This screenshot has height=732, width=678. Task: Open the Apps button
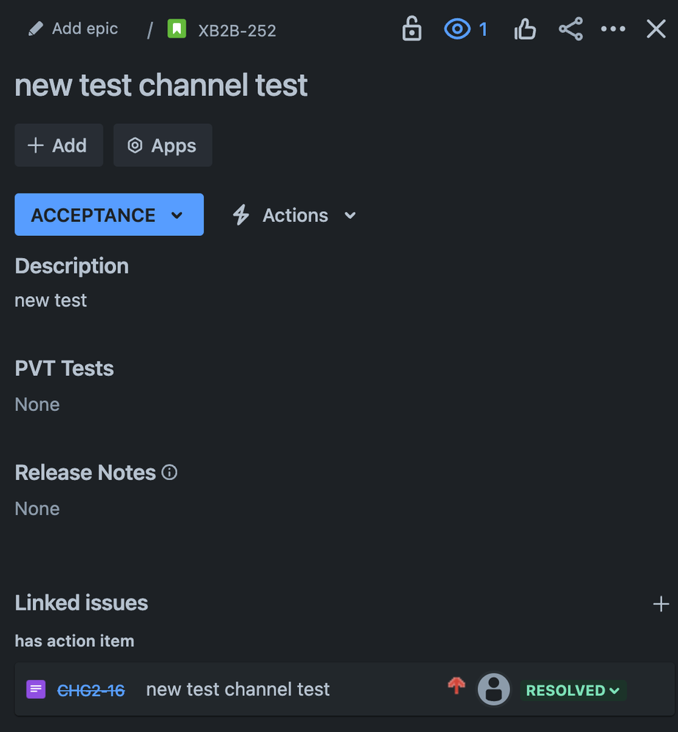click(x=163, y=145)
